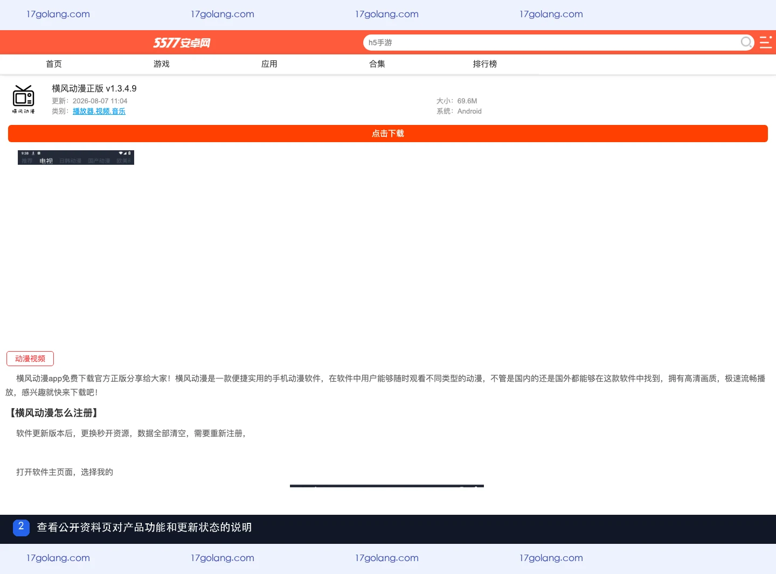The image size is (776, 574).
Task: Open the hamburger menu icon
Action: tap(766, 42)
